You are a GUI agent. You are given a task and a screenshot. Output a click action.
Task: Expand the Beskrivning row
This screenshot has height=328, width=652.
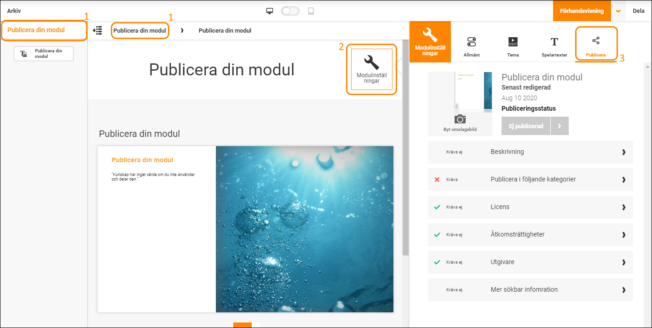click(531, 152)
